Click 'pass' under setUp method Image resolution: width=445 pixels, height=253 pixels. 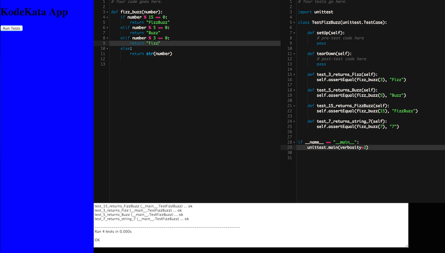click(x=321, y=43)
